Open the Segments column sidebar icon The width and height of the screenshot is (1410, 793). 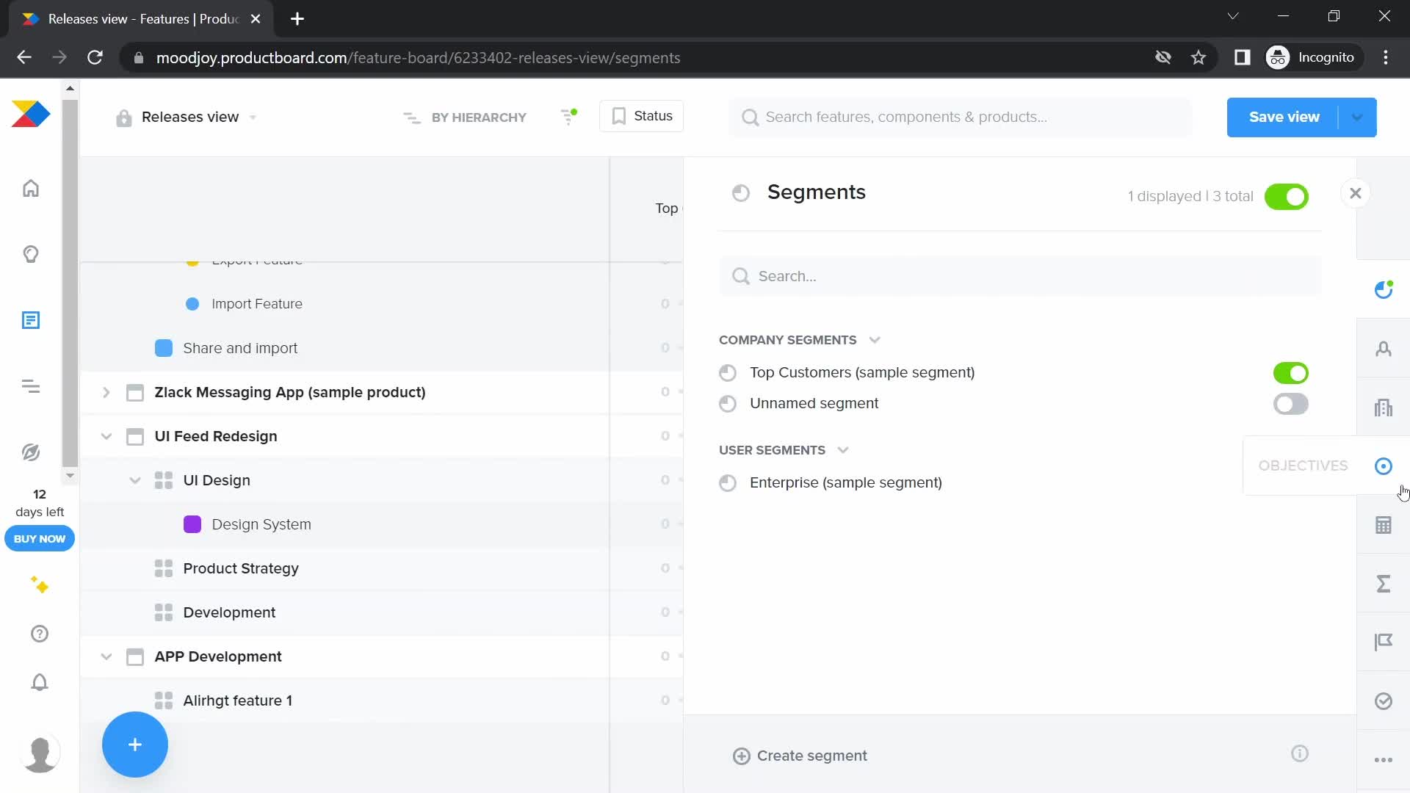1384,289
